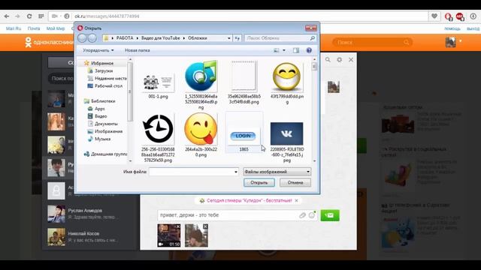Click Новая папка button
Viewport: 481px width, 270px height.
(x=137, y=50)
